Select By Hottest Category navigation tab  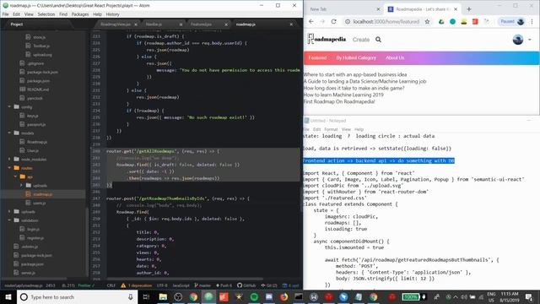tap(356, 58)
